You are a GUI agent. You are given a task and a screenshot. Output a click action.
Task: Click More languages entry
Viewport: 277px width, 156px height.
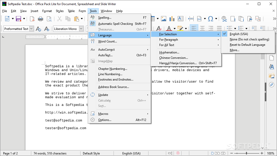pos(248,50)
